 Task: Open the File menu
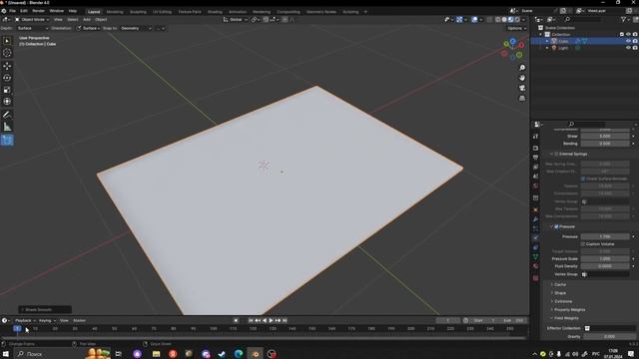pyautogui.click(x=12, y=11)
